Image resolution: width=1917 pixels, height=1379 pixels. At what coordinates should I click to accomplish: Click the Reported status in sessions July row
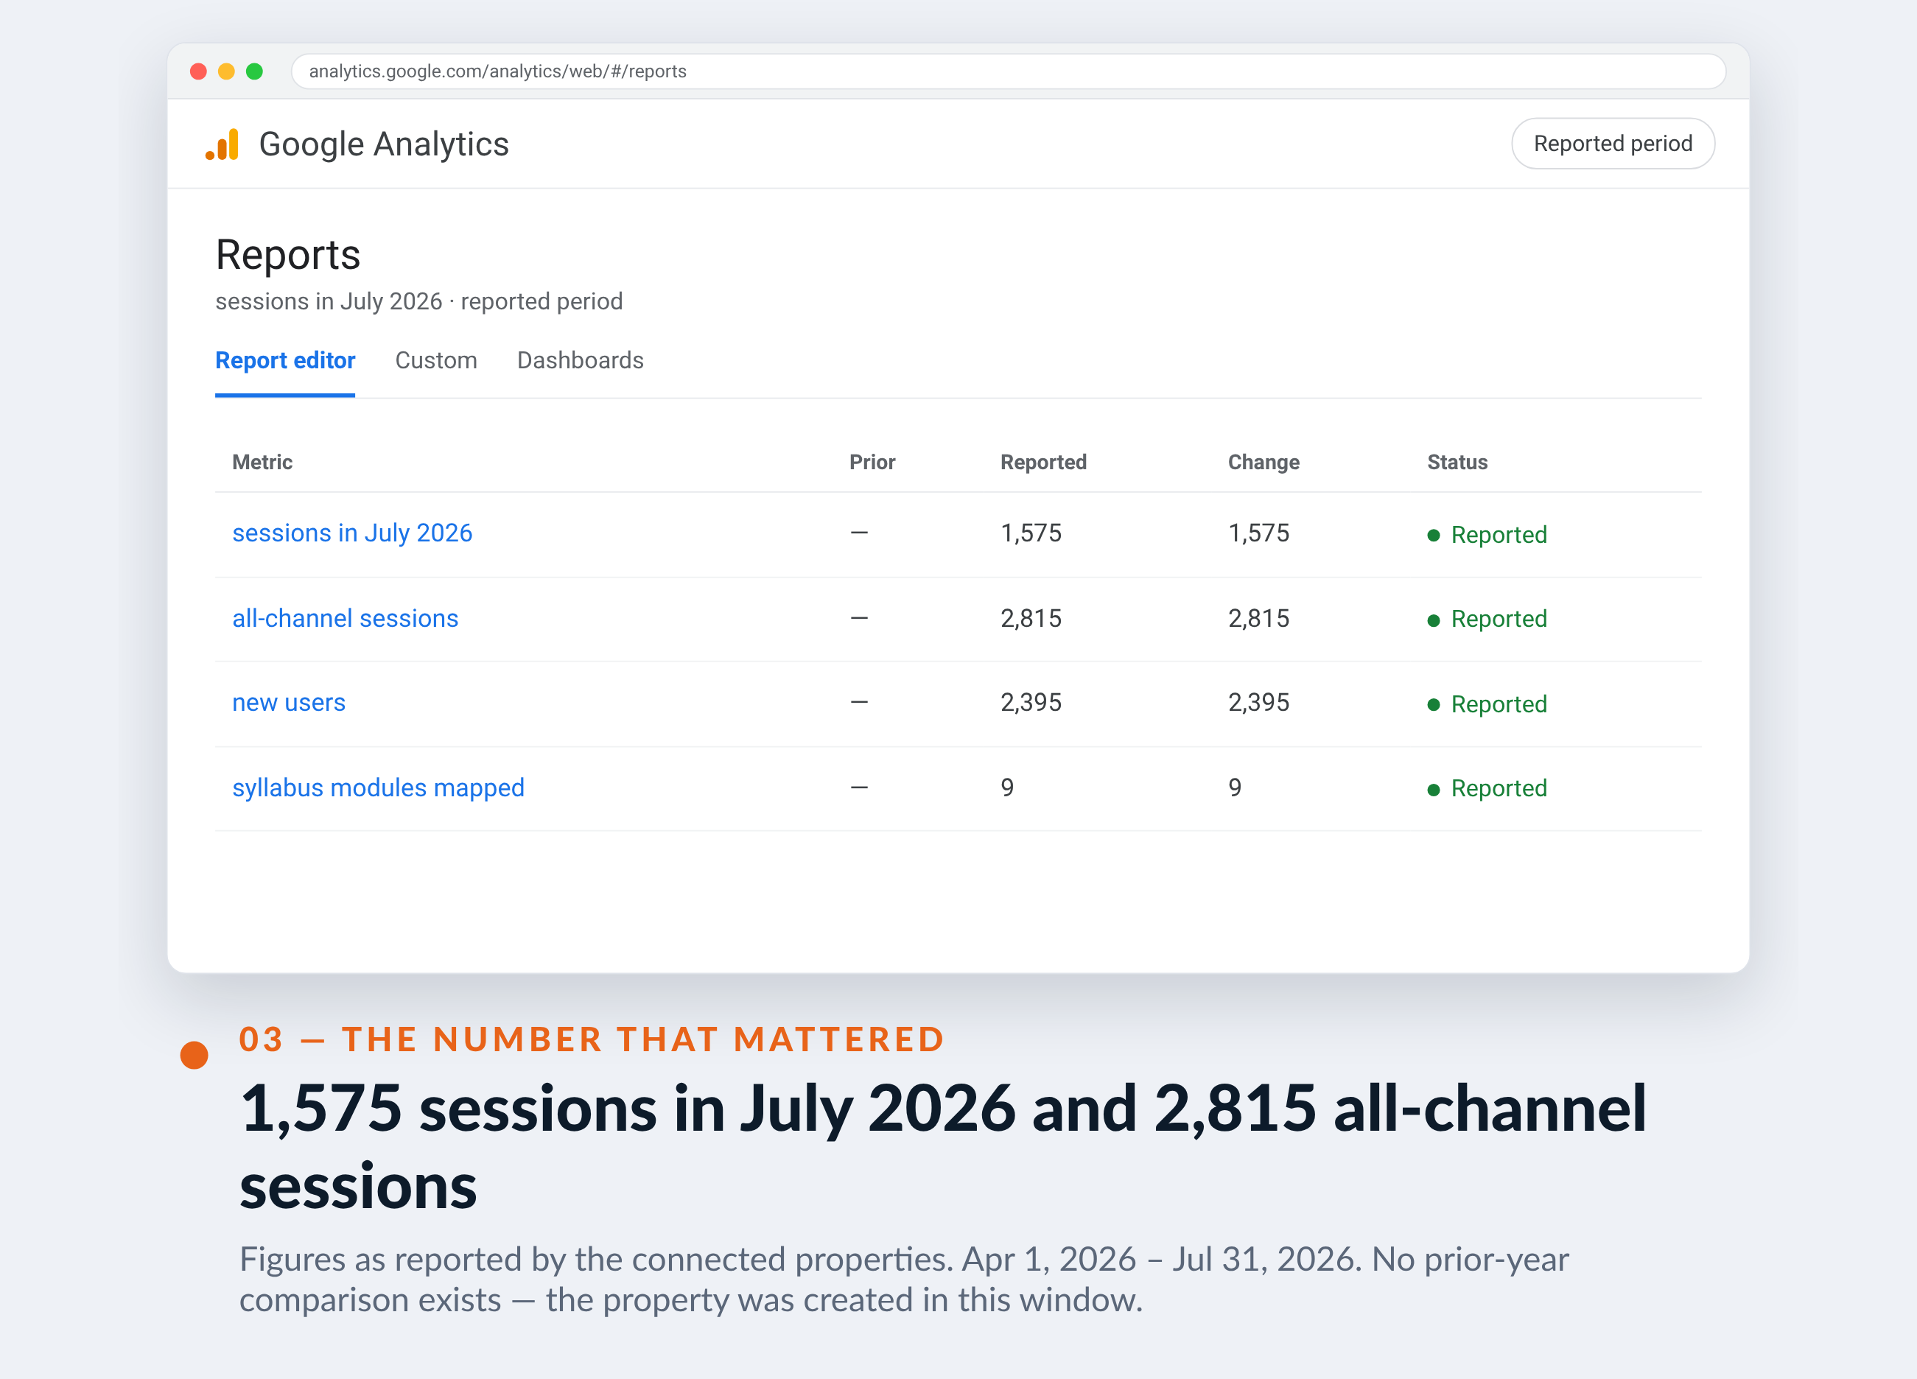tap(1487, 535)
